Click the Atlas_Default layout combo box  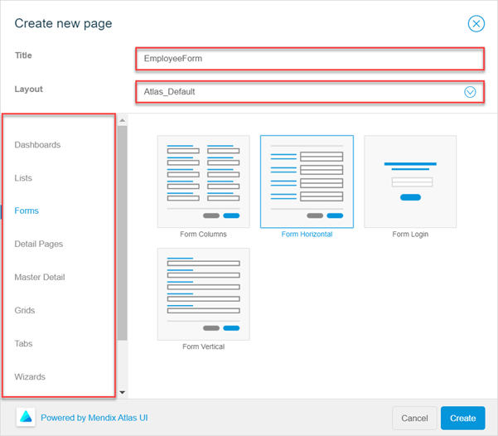[298, 92]
